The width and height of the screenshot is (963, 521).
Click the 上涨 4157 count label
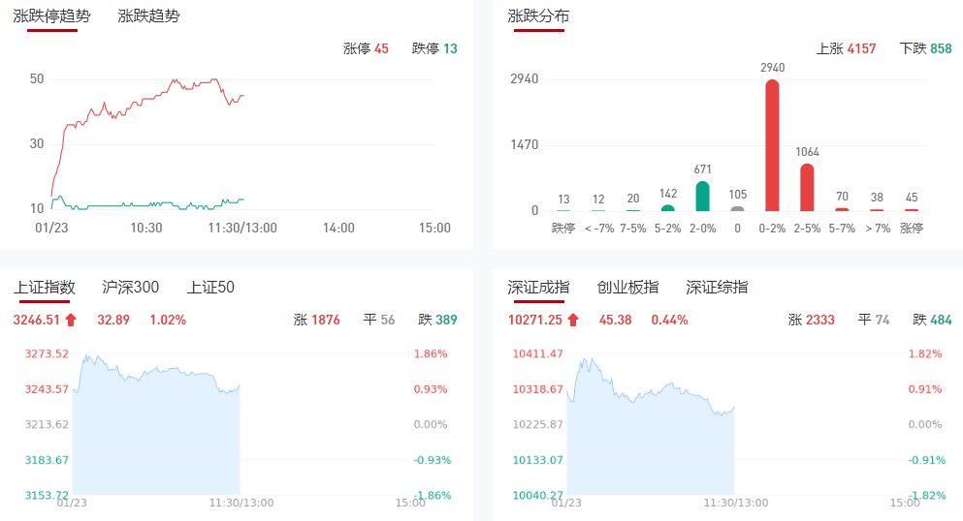pos(847,48)
